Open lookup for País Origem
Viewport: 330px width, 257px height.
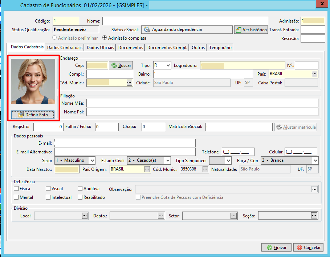pos(147,169)
